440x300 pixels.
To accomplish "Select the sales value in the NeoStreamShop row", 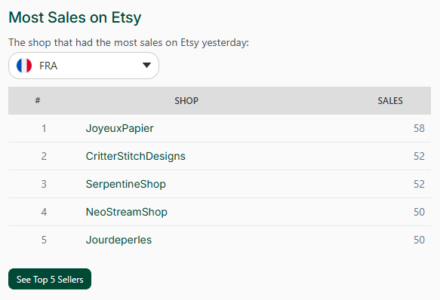I will [x=419, y=212].
